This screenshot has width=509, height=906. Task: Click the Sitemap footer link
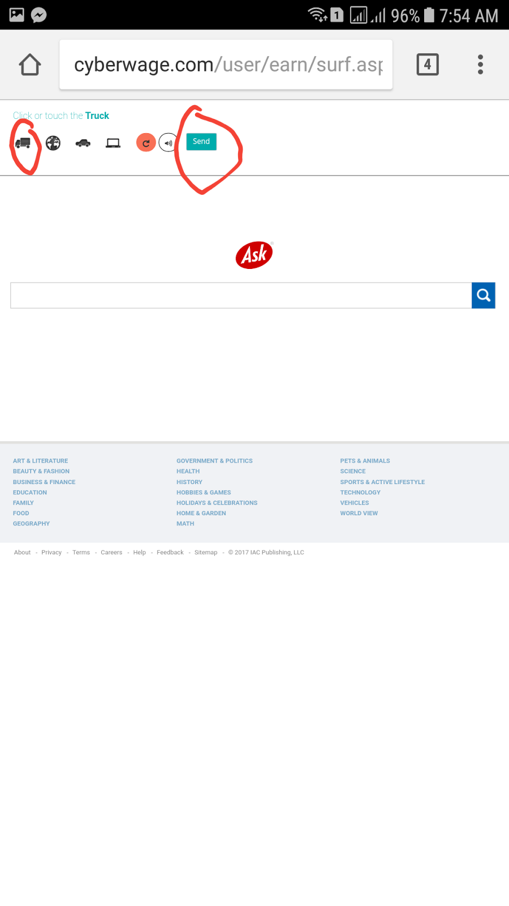point(206,553)
